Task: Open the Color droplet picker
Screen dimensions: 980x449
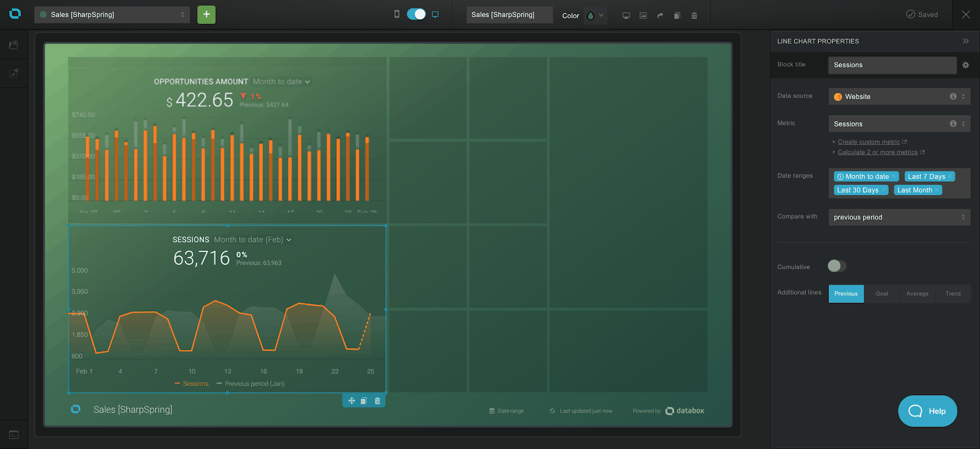Action: coord(595,15)
